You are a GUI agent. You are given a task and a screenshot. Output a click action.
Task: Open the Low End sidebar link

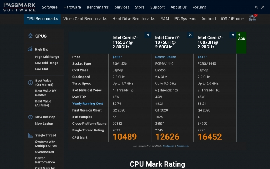[x=41, y=69]
